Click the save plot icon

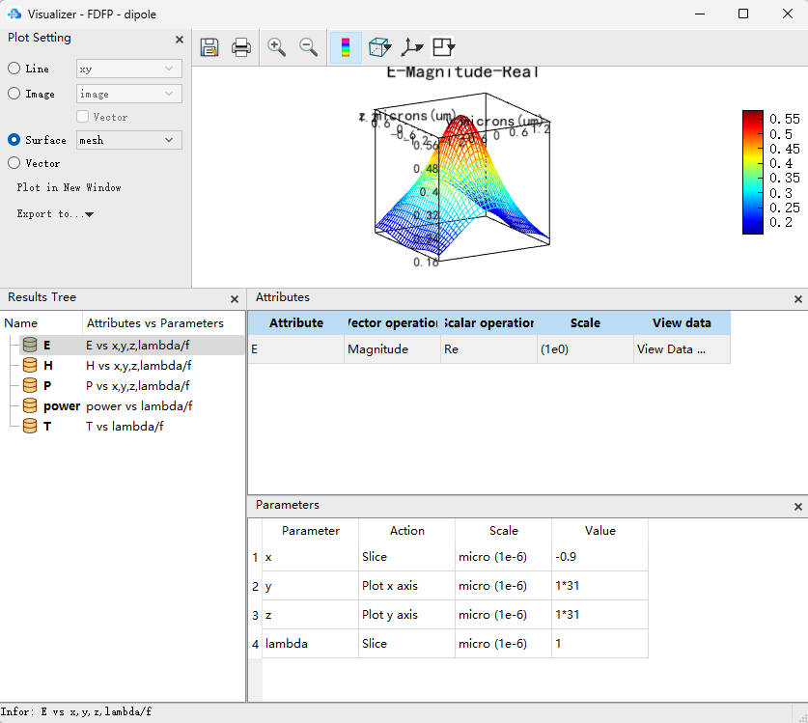tap(209, 47)
